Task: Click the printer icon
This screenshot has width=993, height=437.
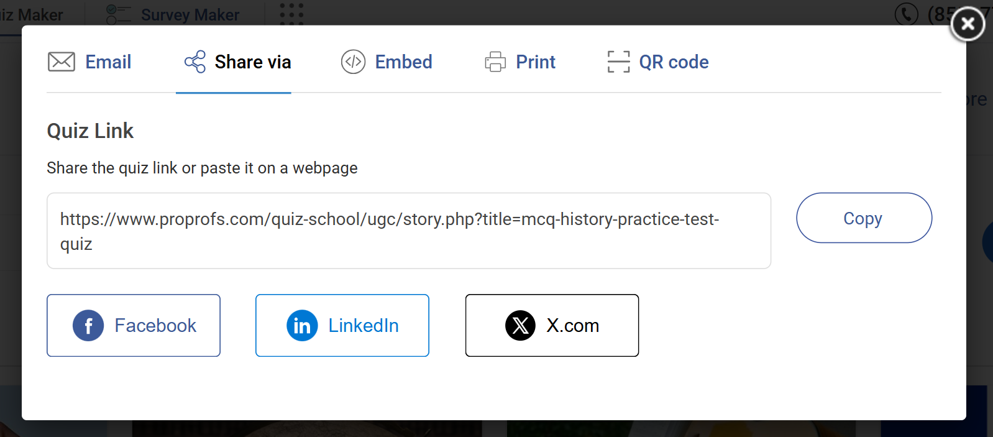Action: [495, 62]
